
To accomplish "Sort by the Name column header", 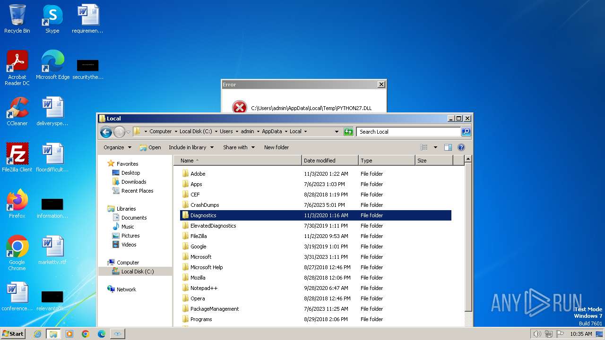I will pyautogui.click(x=238, y=161).
